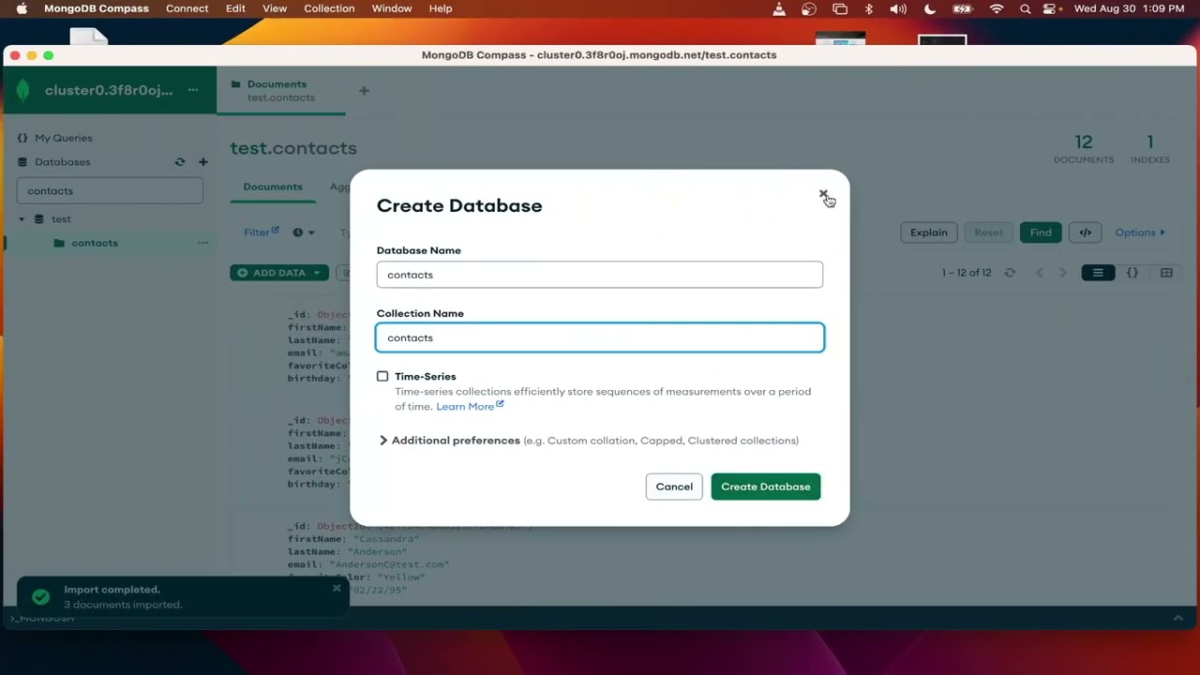Image resolution: width=1200 pixels, height=675 pixels.
Task: Open Spotlight search in the menu bar
Action: tap(1026, 8)
